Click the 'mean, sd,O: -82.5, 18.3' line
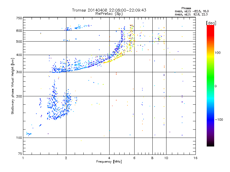Image resolution: width=230 pixels, height=172 pixels. pyautogui.click(x=191, y=11)
